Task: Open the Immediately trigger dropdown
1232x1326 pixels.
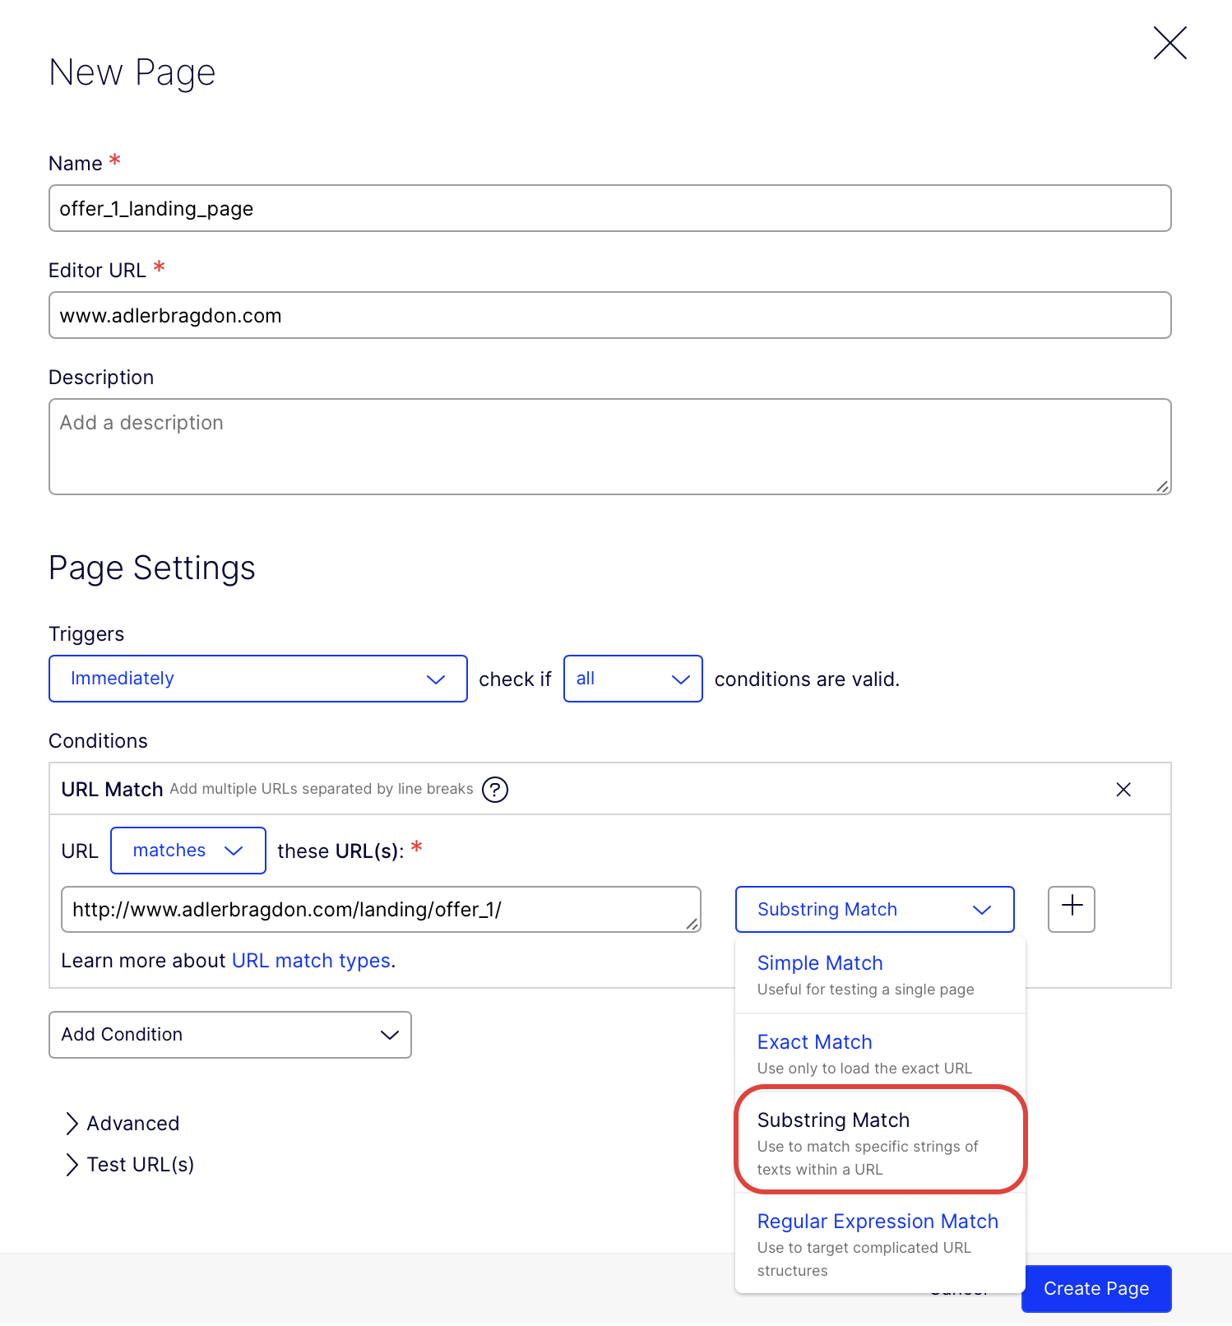Action: 258,679
